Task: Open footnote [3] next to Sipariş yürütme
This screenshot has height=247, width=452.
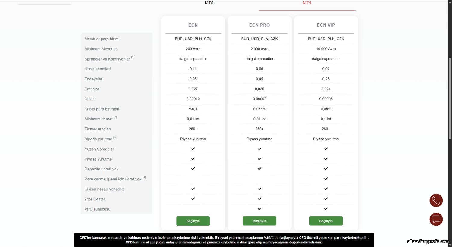Action: 115,137
